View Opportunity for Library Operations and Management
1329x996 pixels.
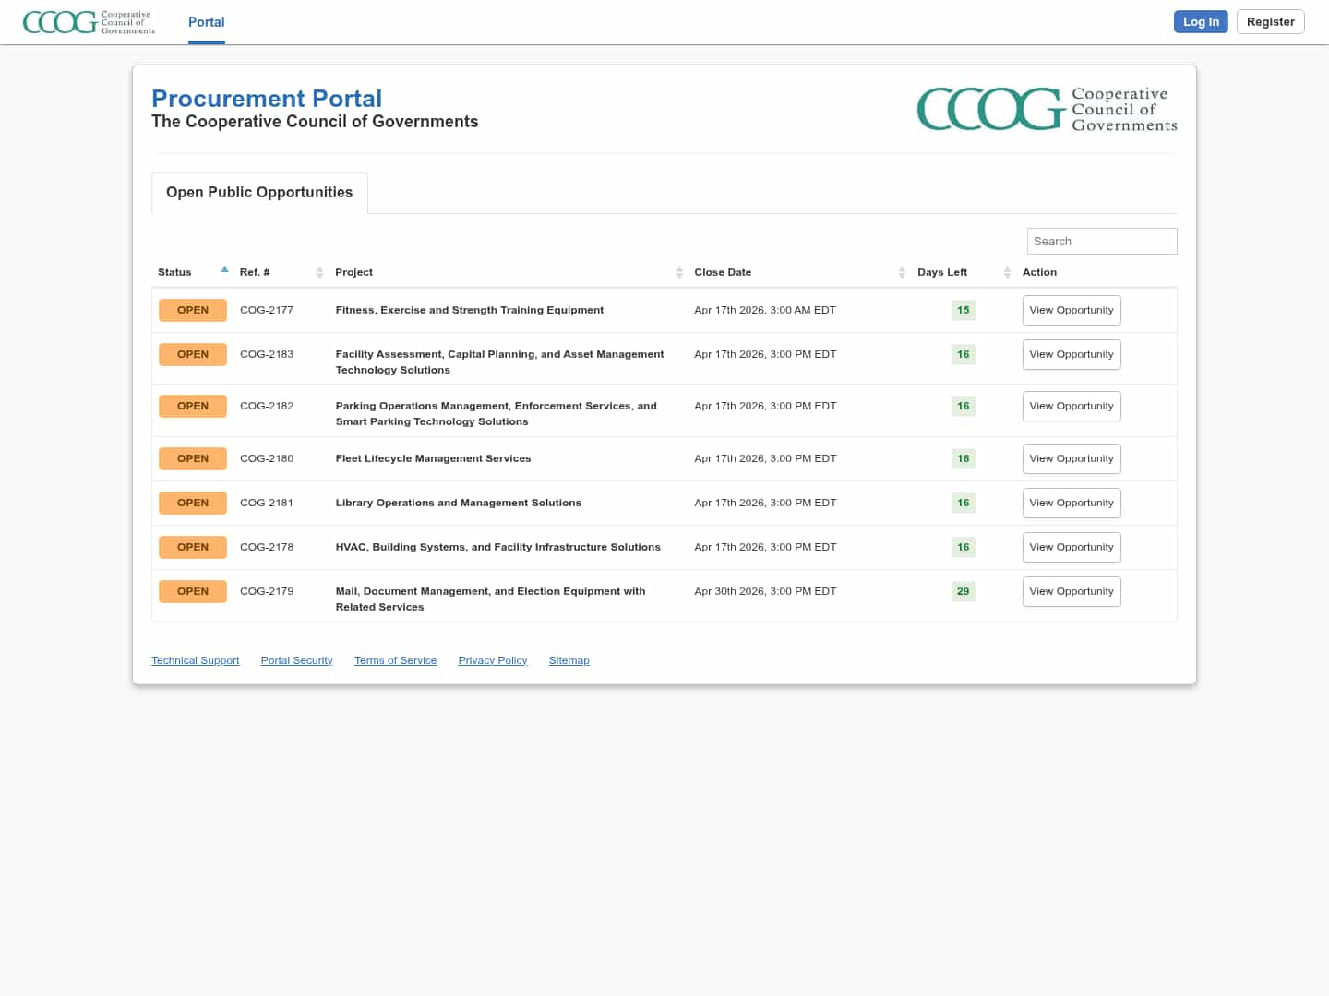point(1071,504)
